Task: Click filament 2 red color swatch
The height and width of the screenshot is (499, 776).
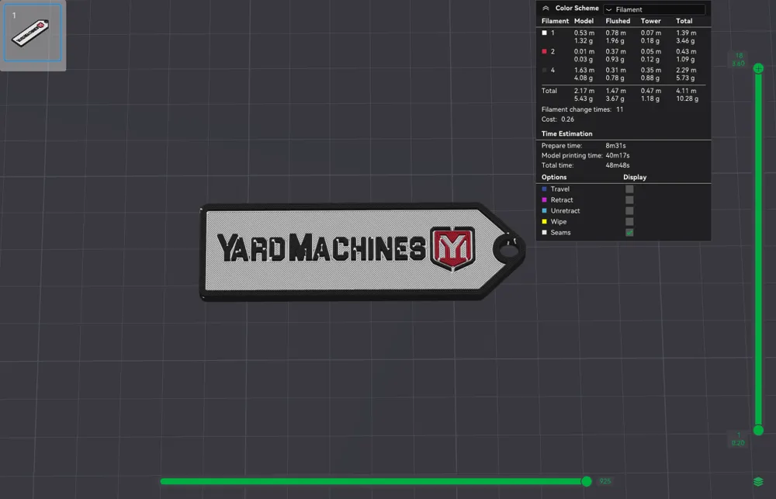Action: coord(545,51)
